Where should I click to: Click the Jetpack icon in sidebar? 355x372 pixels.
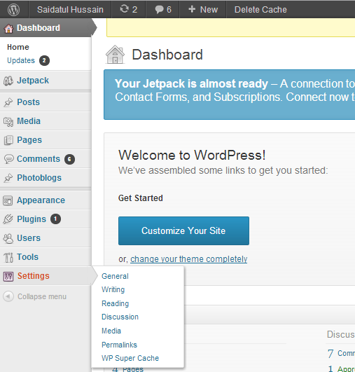(8, 81)
